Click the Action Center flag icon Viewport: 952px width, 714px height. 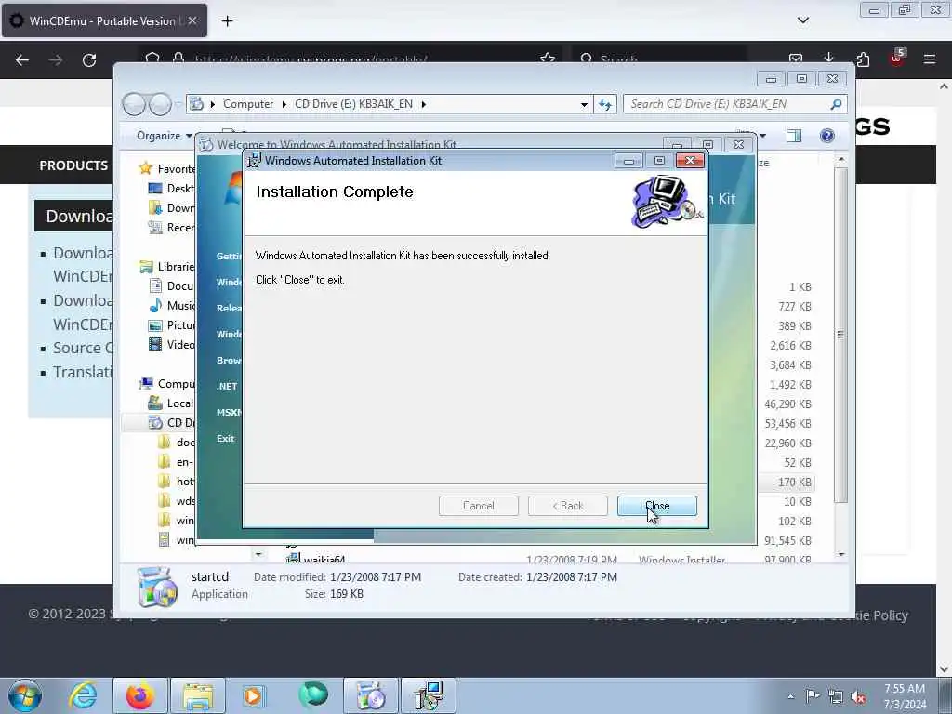813,696
